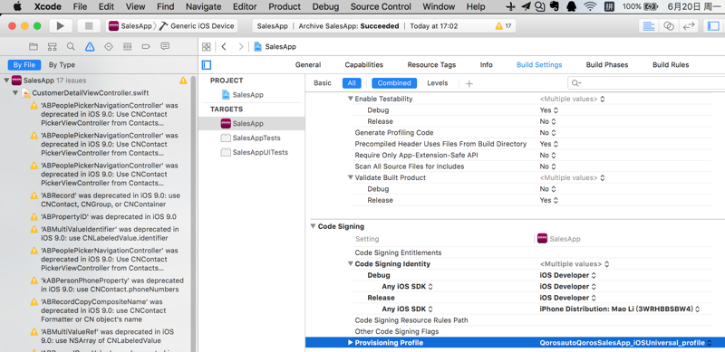Open the Debug navigator icon
Image resolution: width=725 pixels, height=352 pixels.
[127, 47]
